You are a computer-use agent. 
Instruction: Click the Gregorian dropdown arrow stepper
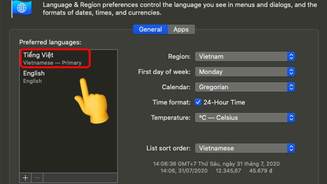(x=291, y=87)
